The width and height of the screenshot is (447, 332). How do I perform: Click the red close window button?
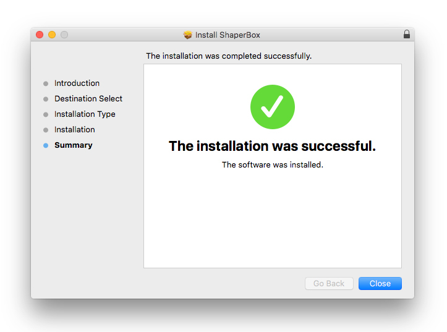[40, 35]
